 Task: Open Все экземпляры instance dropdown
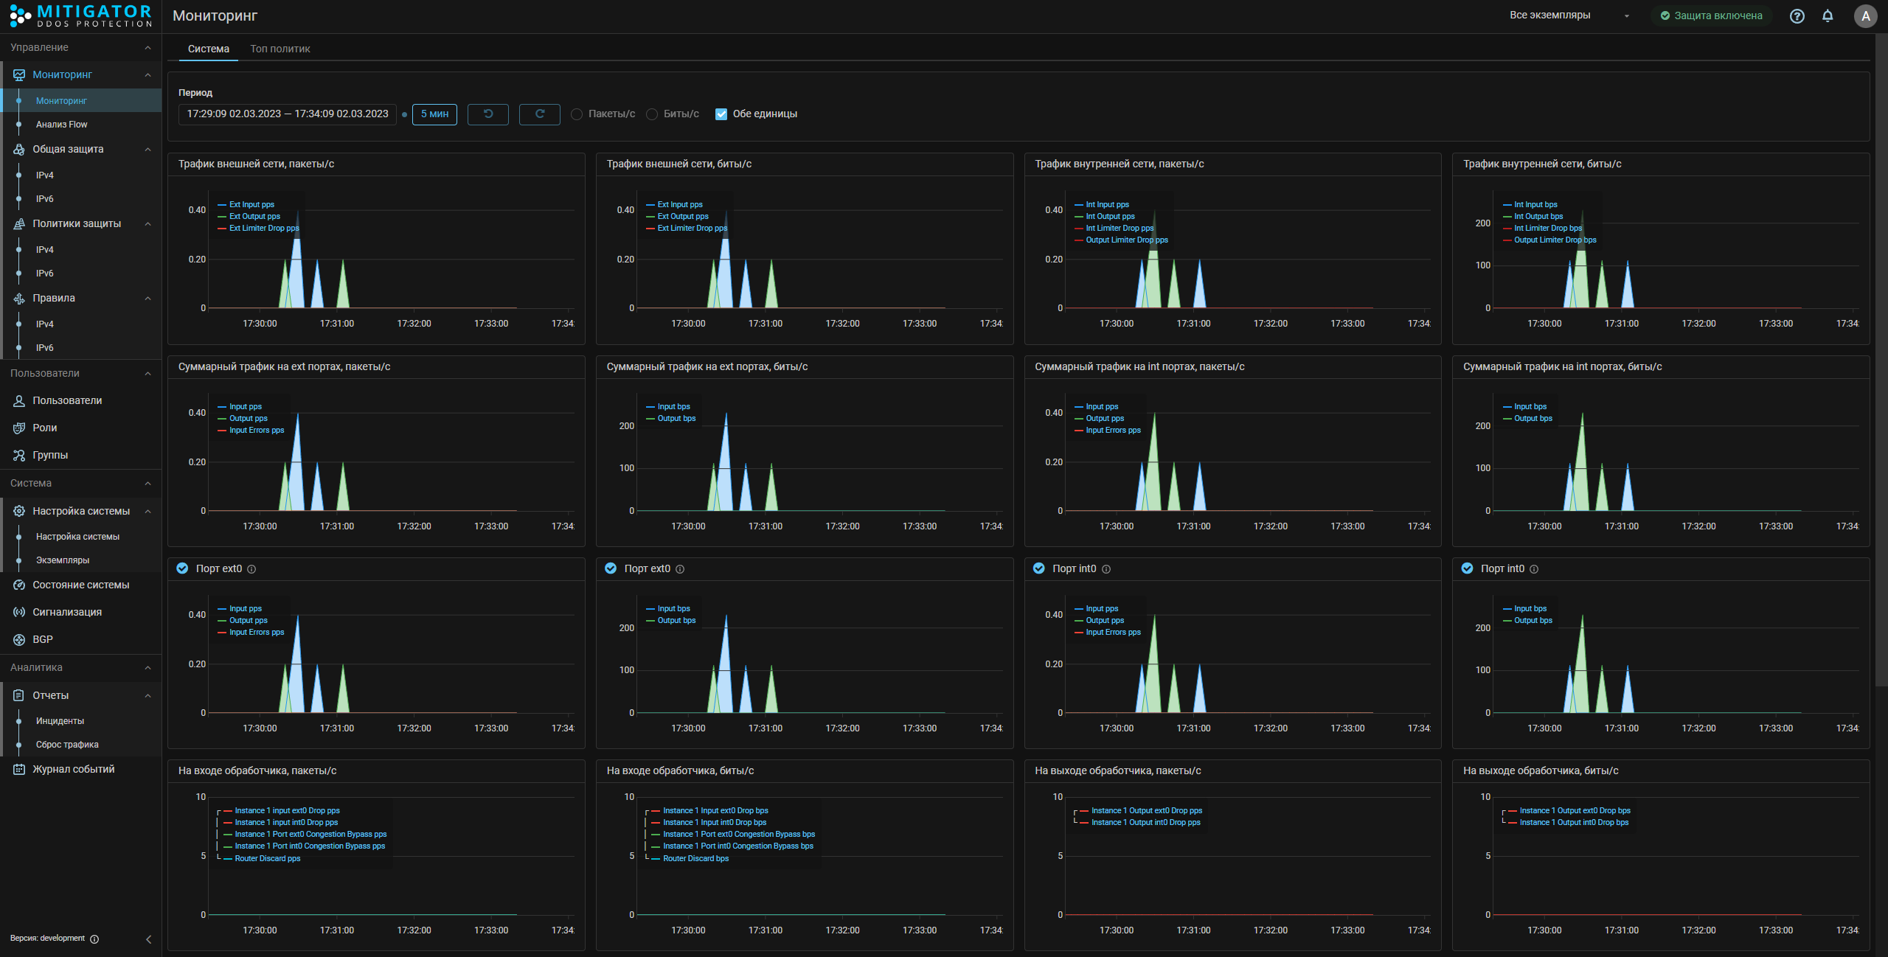point(1569,15)
